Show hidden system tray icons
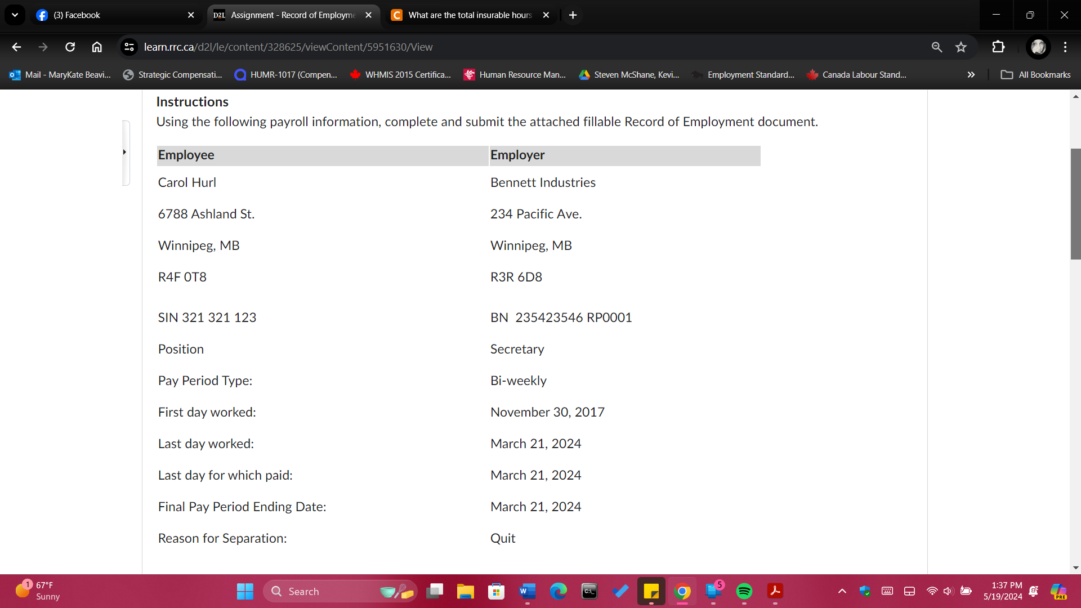 [x=843, y=591]
